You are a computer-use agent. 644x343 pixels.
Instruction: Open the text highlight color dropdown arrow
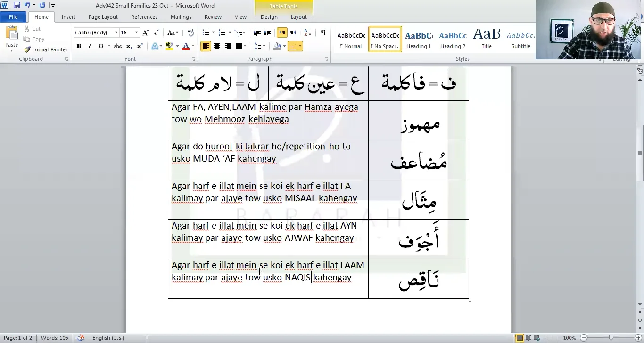[177, 46]
